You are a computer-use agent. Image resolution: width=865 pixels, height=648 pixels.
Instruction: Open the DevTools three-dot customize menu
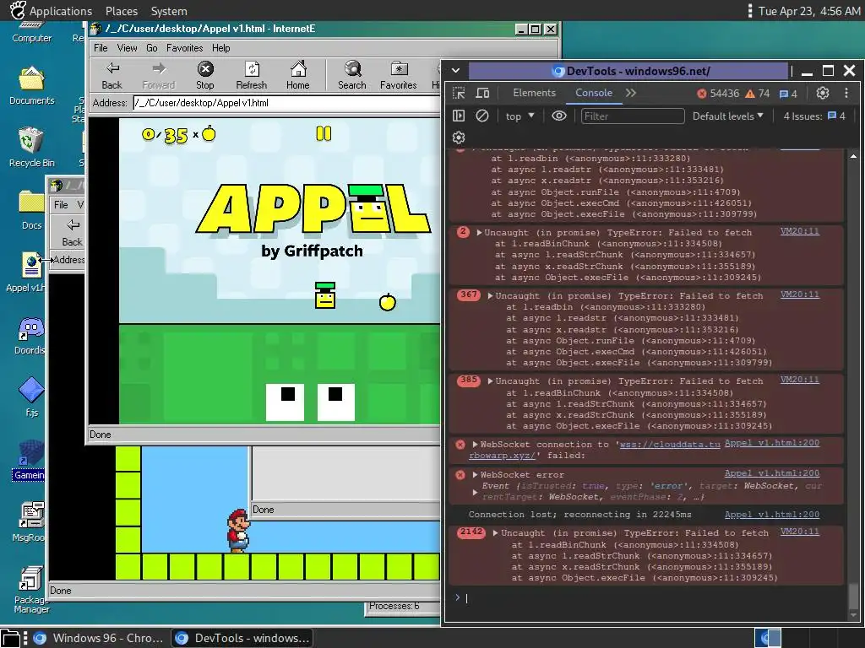tap(846, 93)
